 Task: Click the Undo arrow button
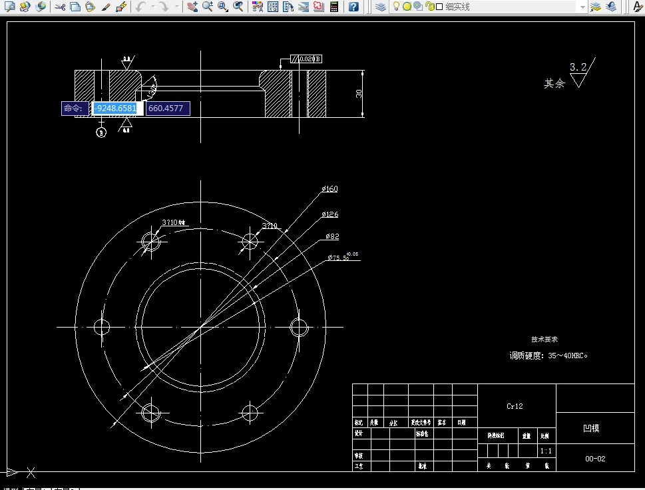[141, 7]
